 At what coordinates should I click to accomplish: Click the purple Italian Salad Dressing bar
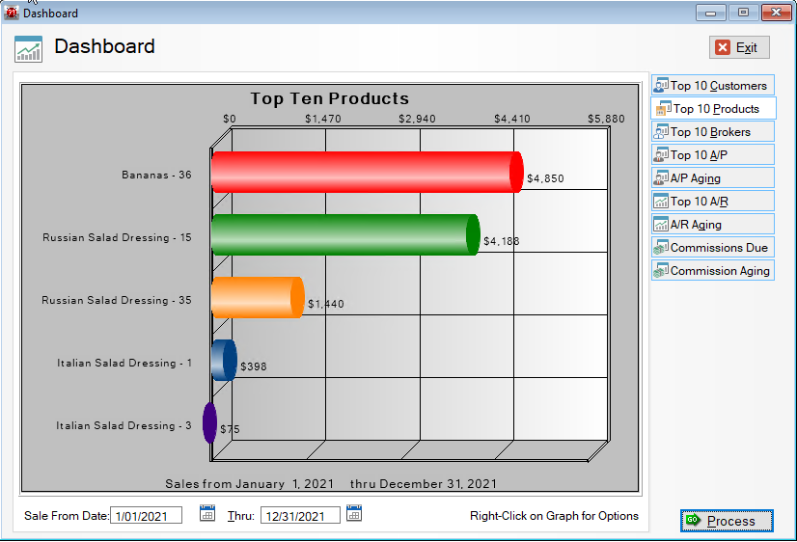[210, 422]
